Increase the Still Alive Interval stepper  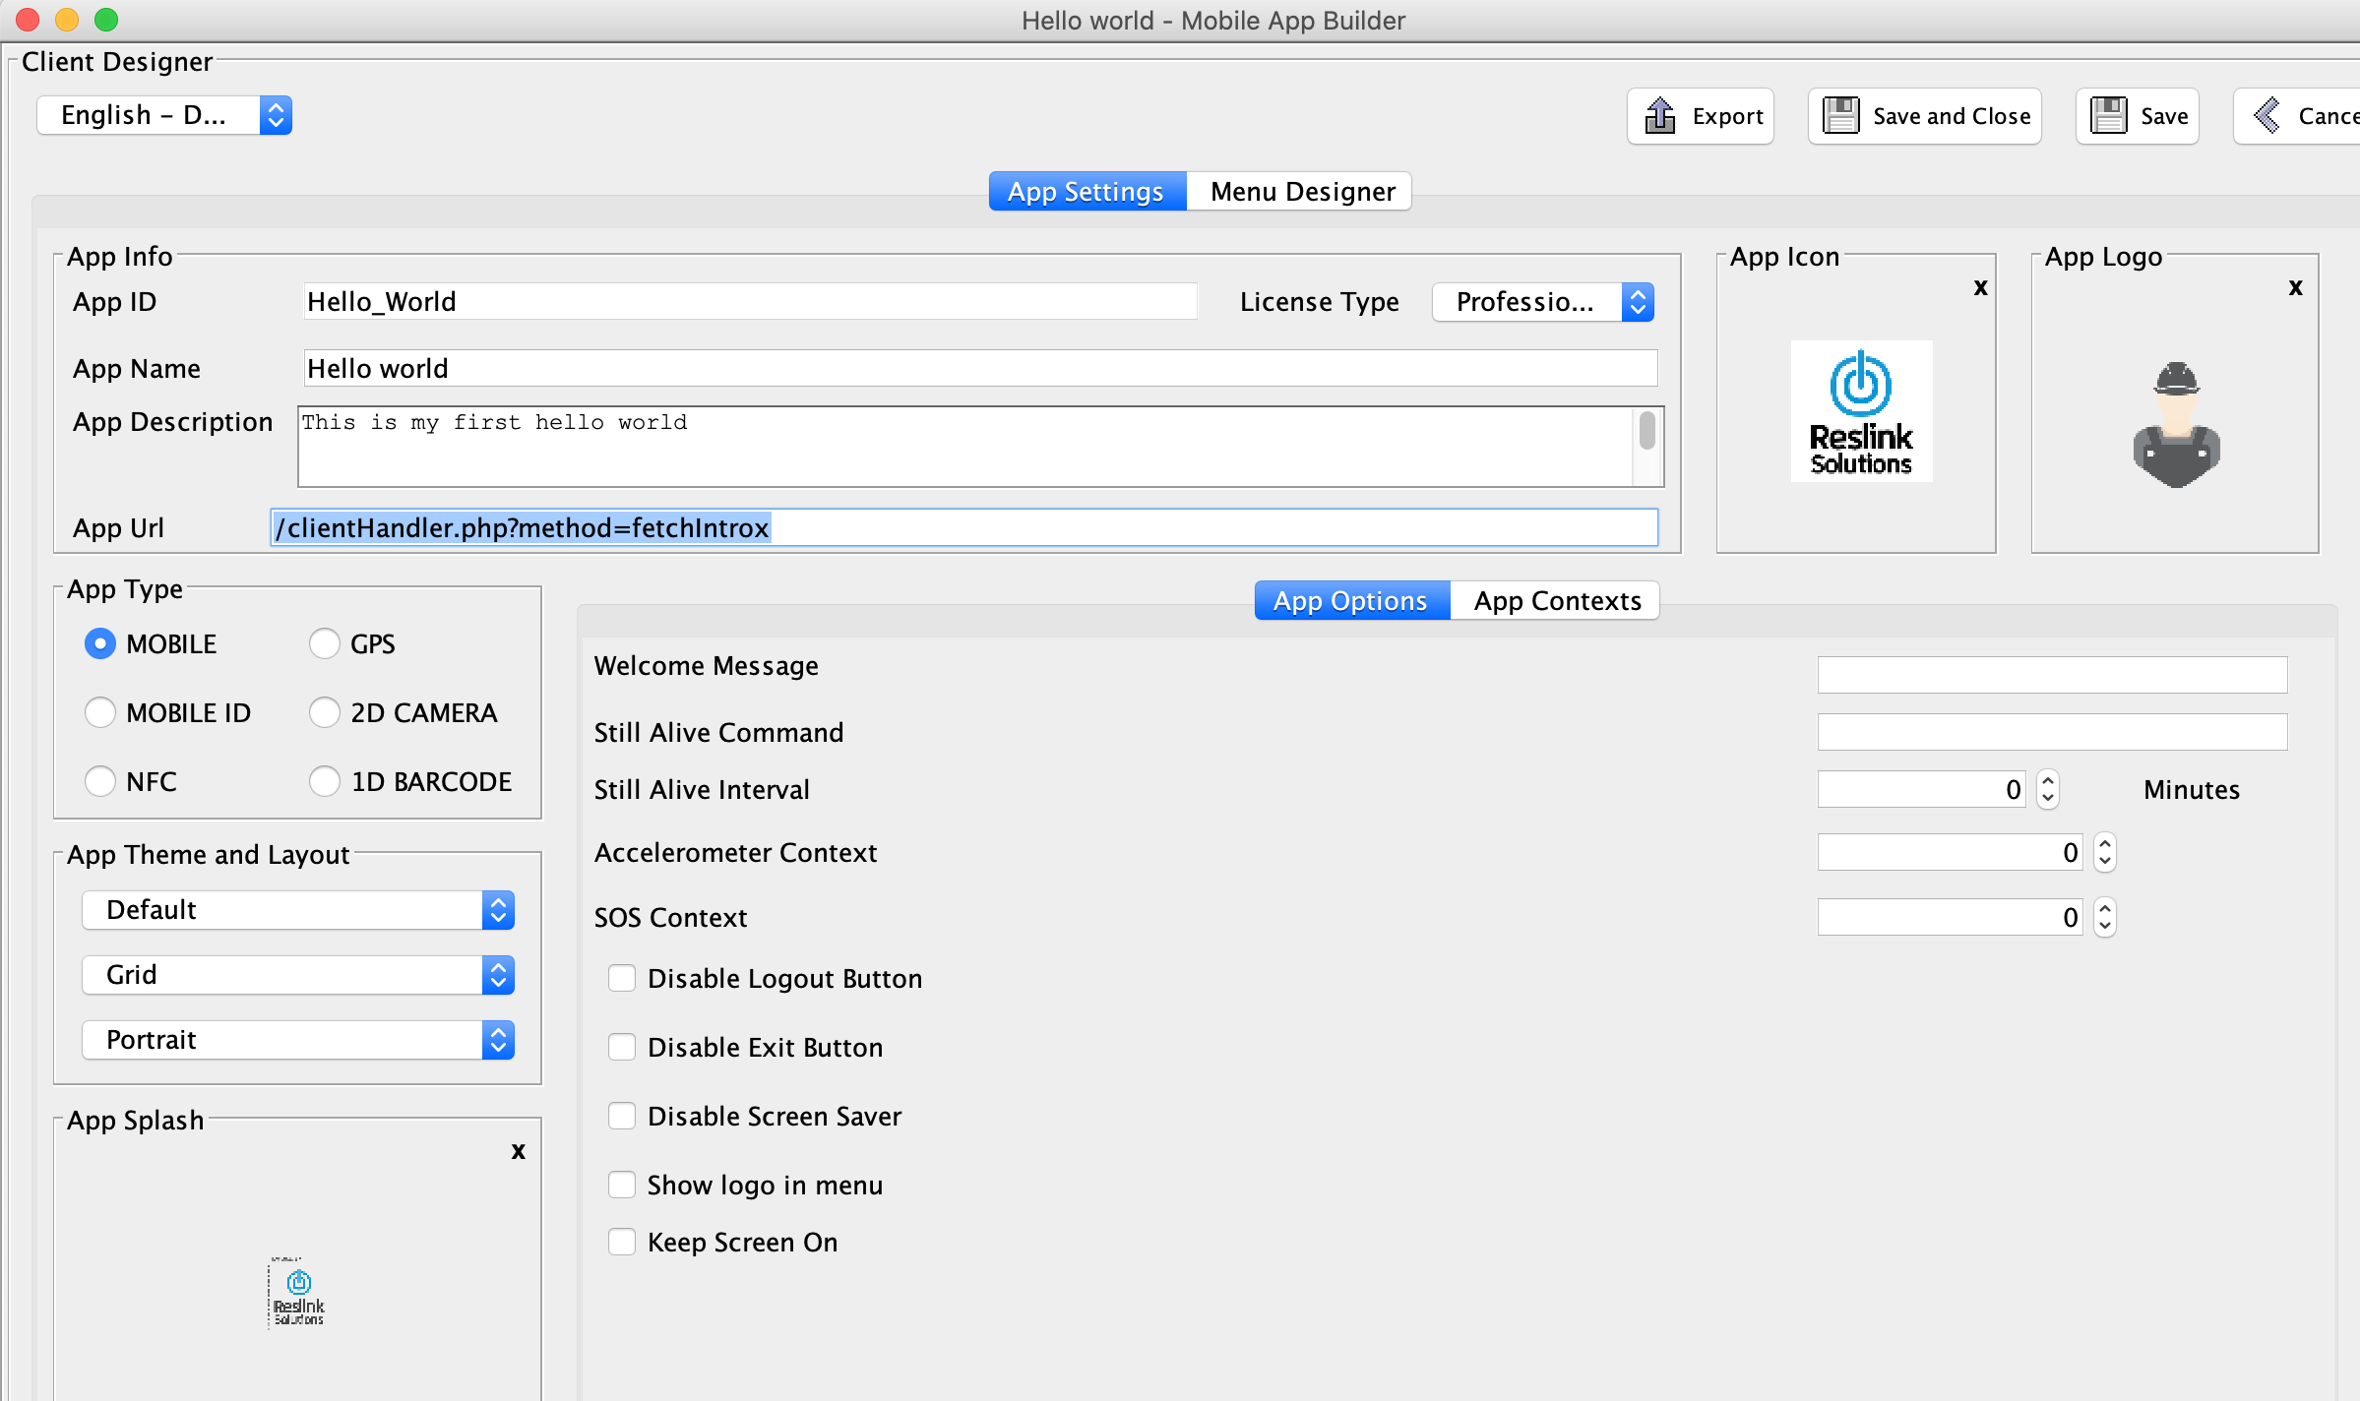pyautogui.click(x=2048, y=781)
